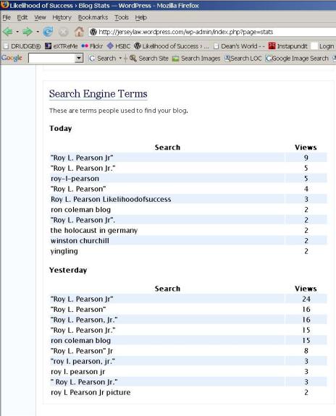The height and width of the screenshot is (416, 336).
Task: Open the File menu
Action: [7, 17]
